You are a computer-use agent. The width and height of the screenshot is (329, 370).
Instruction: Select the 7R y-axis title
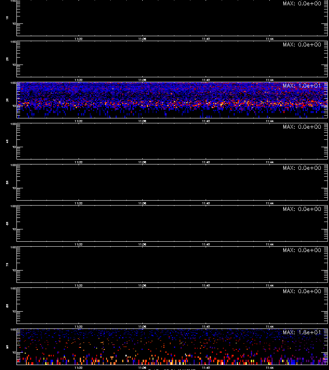click(x=7, y=264)
